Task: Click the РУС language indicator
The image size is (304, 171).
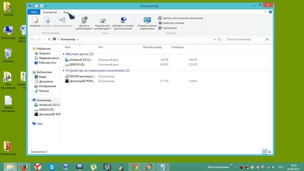Action: click(x=281, y=167)
